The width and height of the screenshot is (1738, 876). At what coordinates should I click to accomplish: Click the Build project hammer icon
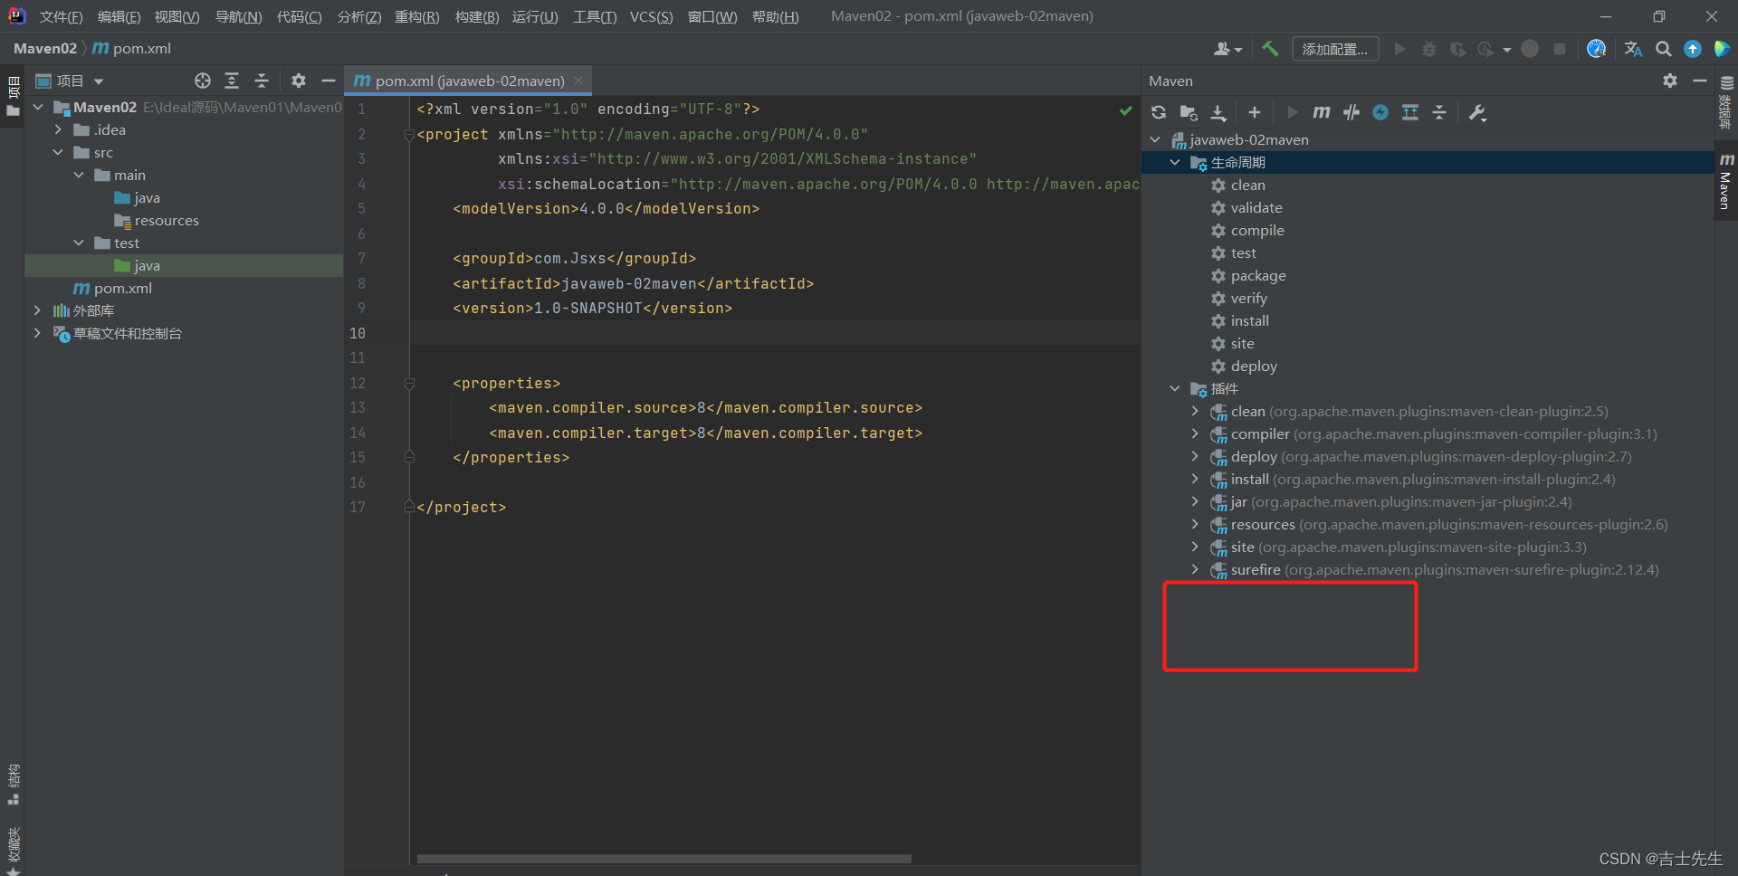click(x=1270, y=49)
